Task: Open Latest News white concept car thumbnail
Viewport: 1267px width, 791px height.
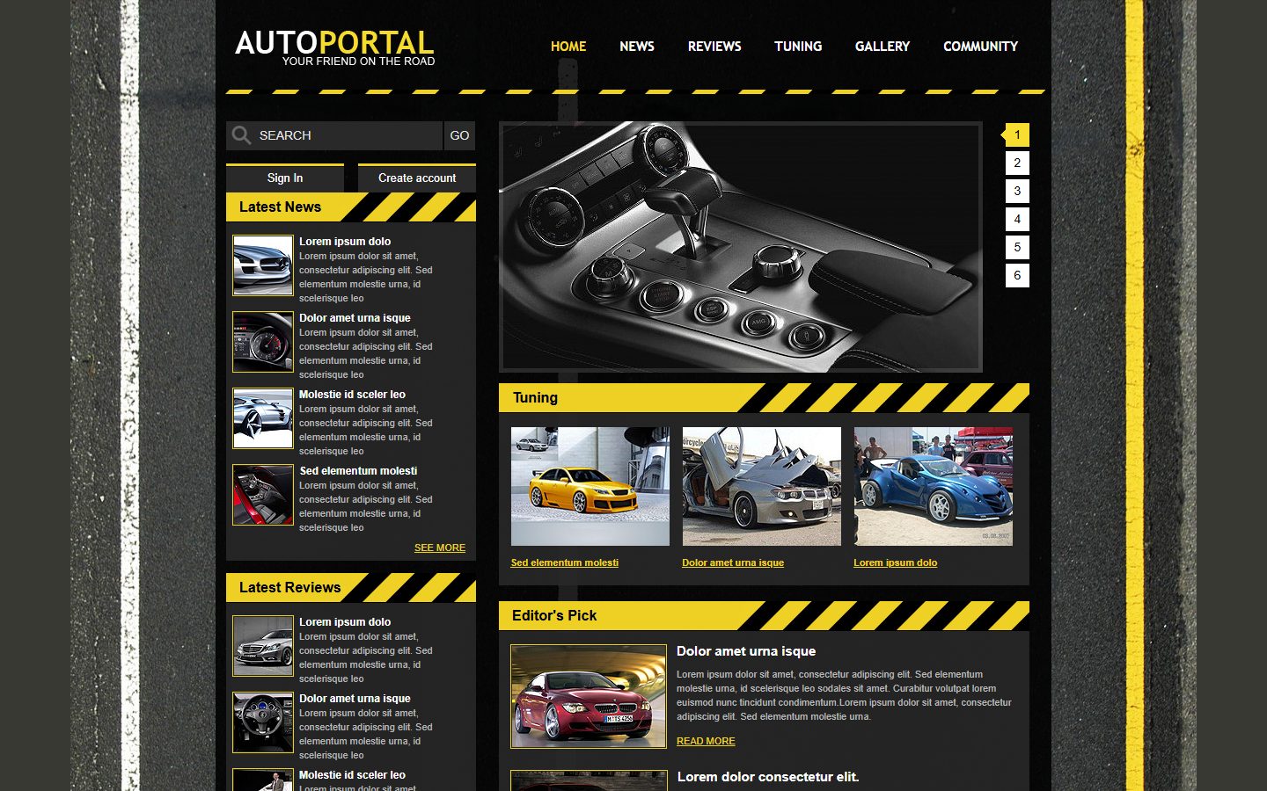Action: [263, 418]
